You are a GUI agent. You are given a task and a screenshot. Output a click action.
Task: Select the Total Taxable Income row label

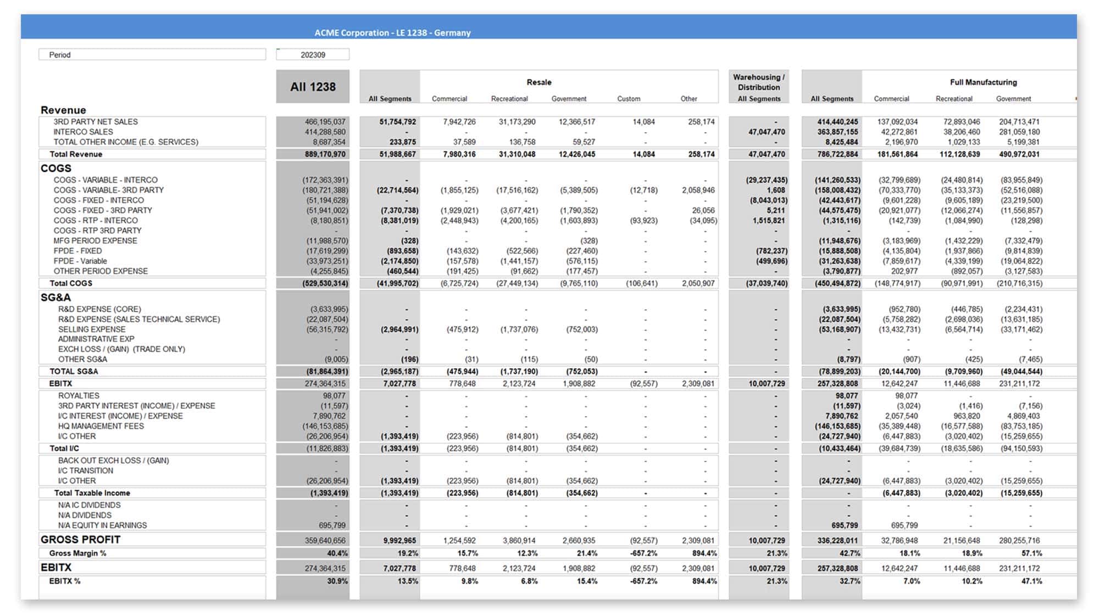pyautogui.click(x=92, y=493)
